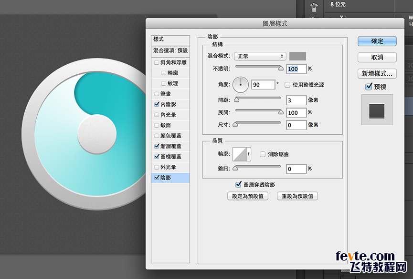Viewport: 413px width, 279px height.
Task: Select 混合選項: 預設 in the list
Action: click(x=170, y=51)
